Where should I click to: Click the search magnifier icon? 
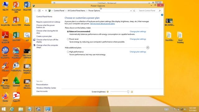pyautogui.click(x=160, y=11)
